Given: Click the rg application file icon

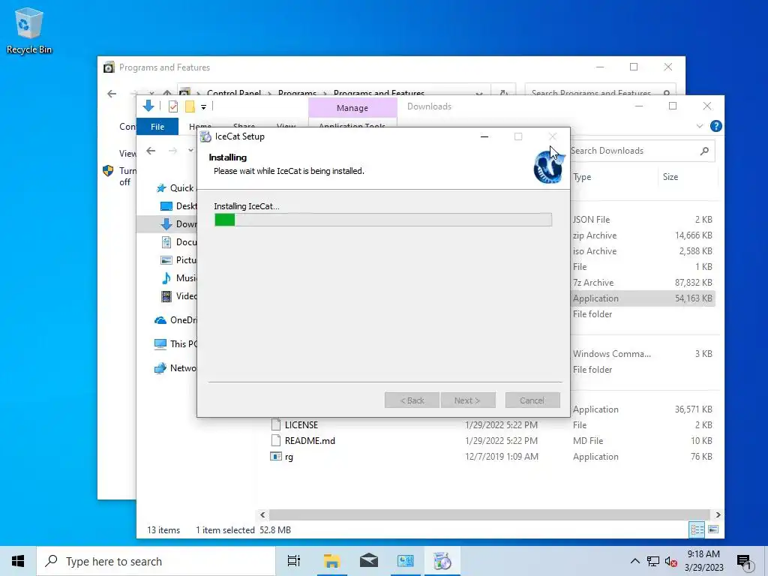Looking at the screenshot, I should point(276,457).
